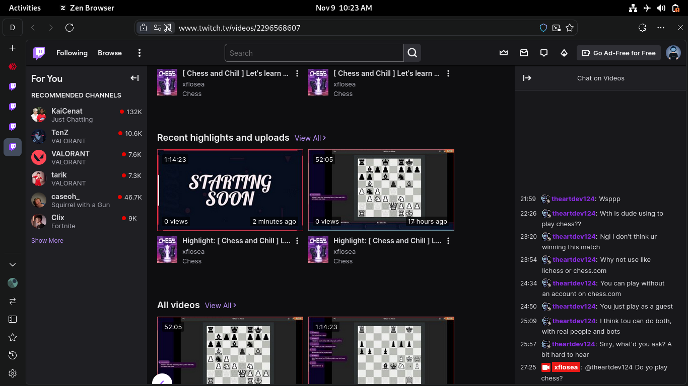688x386 pixels.
Task: Select the highlighted active Twitch tab
Action: [x=13, y=147]
